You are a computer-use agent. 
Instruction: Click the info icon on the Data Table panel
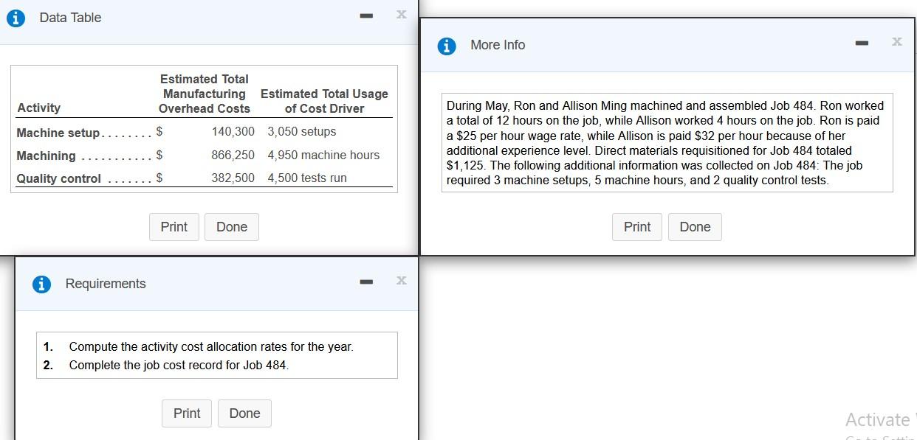(x=16, y=18)
